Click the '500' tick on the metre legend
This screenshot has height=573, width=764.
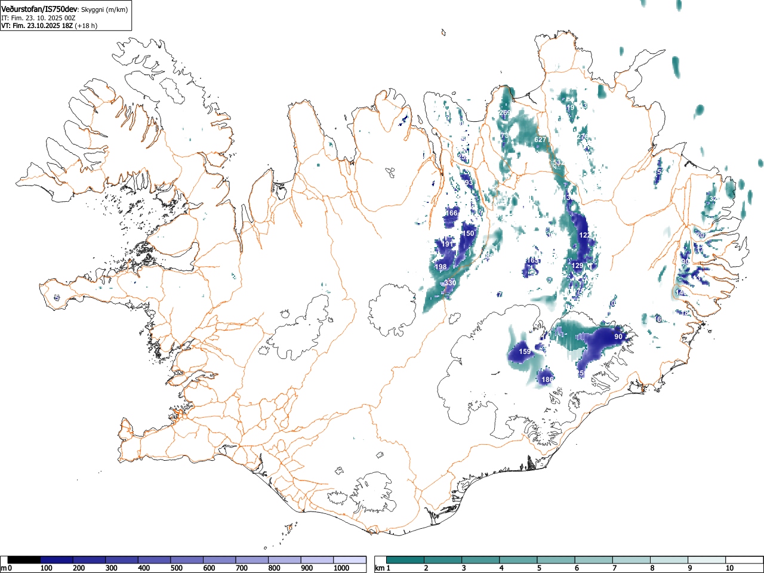[x=176, y=568]
